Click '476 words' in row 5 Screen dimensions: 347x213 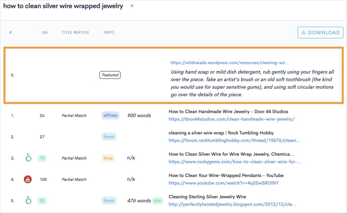coord(139,201)
